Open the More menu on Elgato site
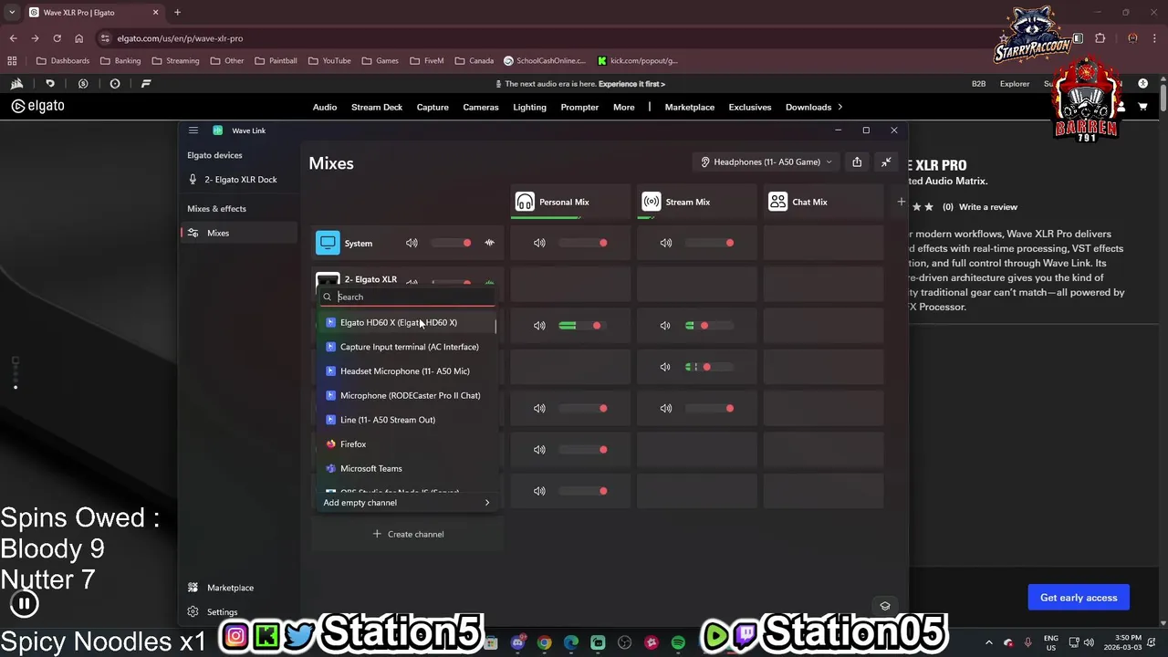This screenshot has height=657, width=1168. pos(624,107)
